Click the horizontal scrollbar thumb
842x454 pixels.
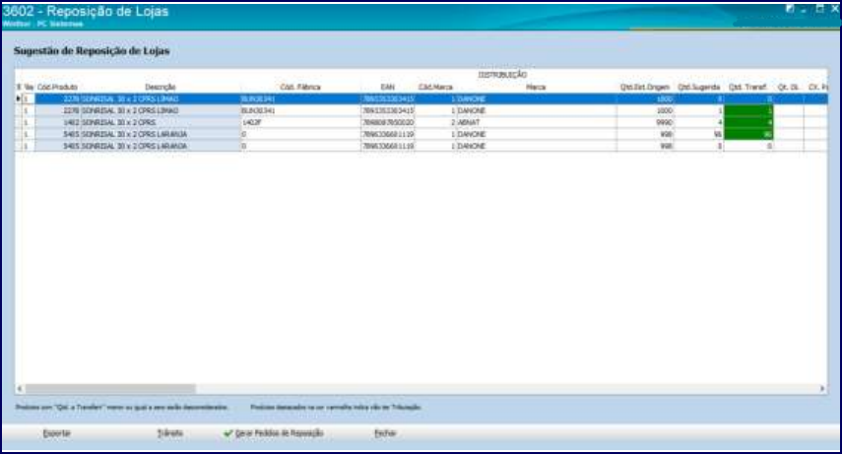(110, 388)
